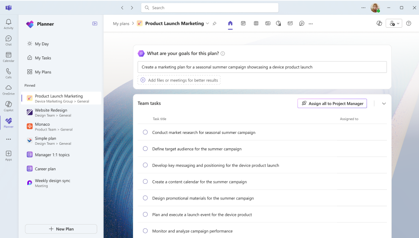Viewport: 419px width, 238px height.
Task: Open Calendar in the Teams rail
Action: (9, 57)
